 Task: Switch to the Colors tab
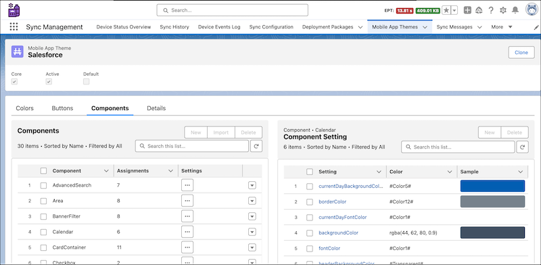click(x=24, y=108)
